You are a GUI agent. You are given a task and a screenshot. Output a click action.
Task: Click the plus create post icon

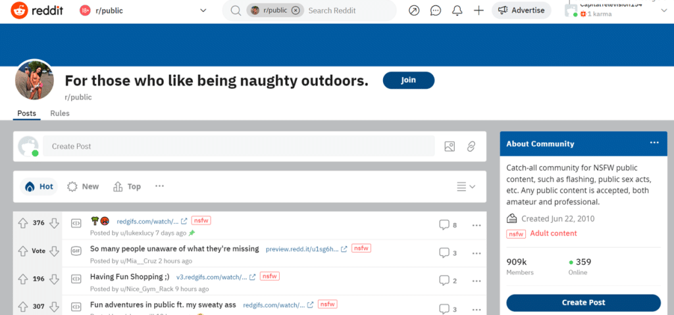(x=479, y=11)
